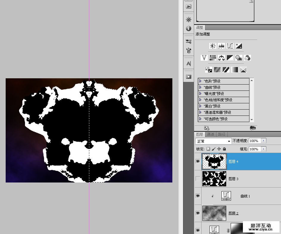Add a Channel Mixer adjustment

[x=247, y=58]
